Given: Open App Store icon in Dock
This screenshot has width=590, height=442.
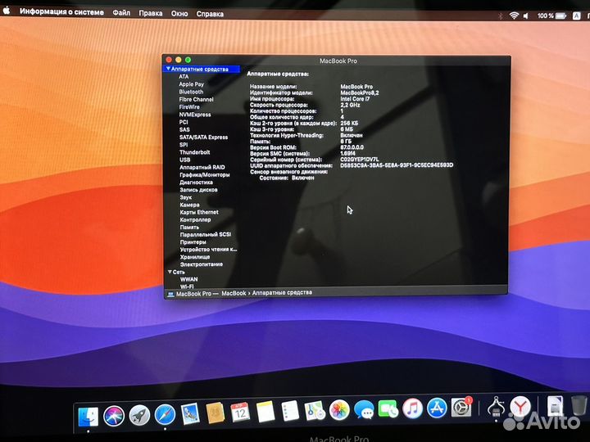Looking at the screenshot, I should (x=437, y=408).
